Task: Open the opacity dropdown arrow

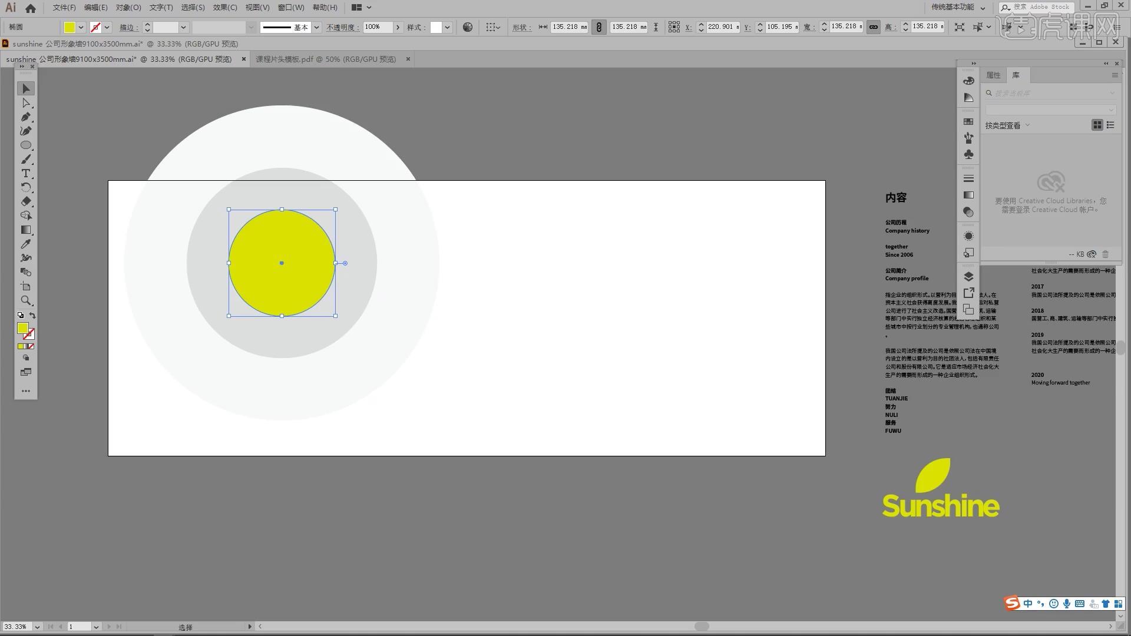Action: point(398,27)
